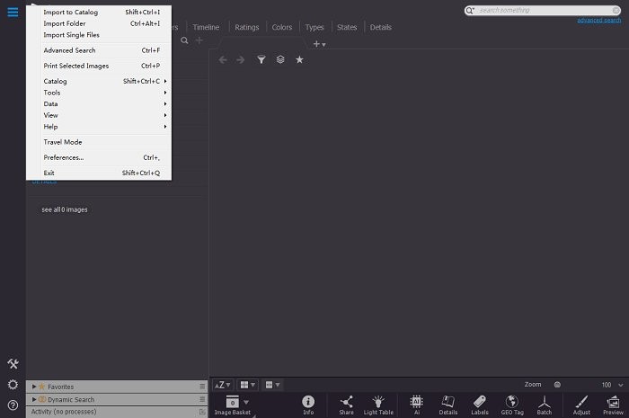Image resolution: width=629 pixels, height=418 pixels.
Task: Open the tools wrench icon in sidebar
Action: (13, 364)
